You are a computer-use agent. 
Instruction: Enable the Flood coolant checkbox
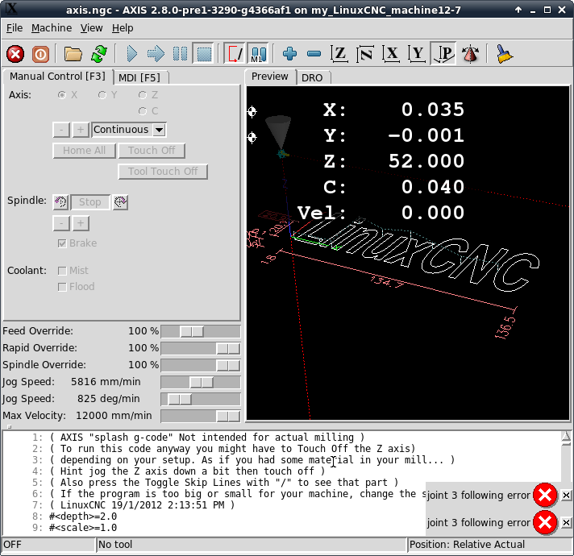pyautogui.click(x=62, y=287)
